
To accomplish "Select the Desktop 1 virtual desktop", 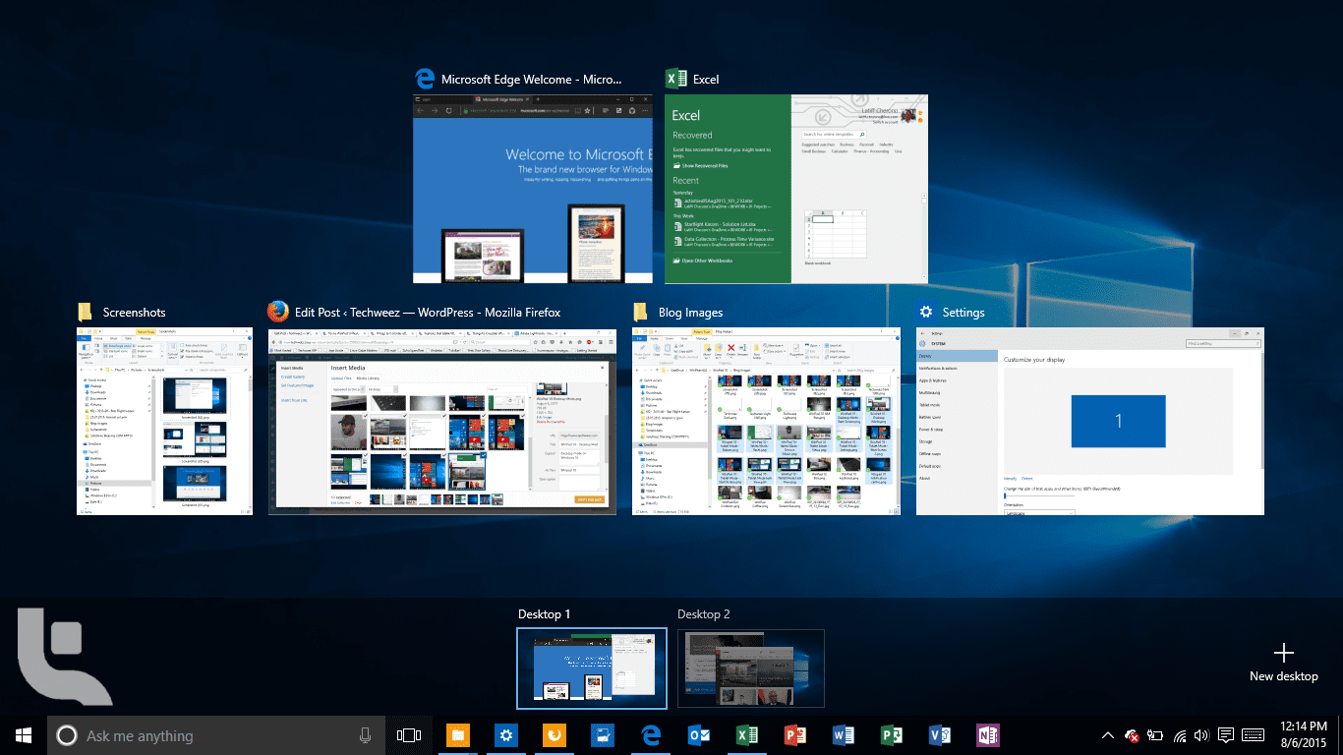I will (592, 668).
